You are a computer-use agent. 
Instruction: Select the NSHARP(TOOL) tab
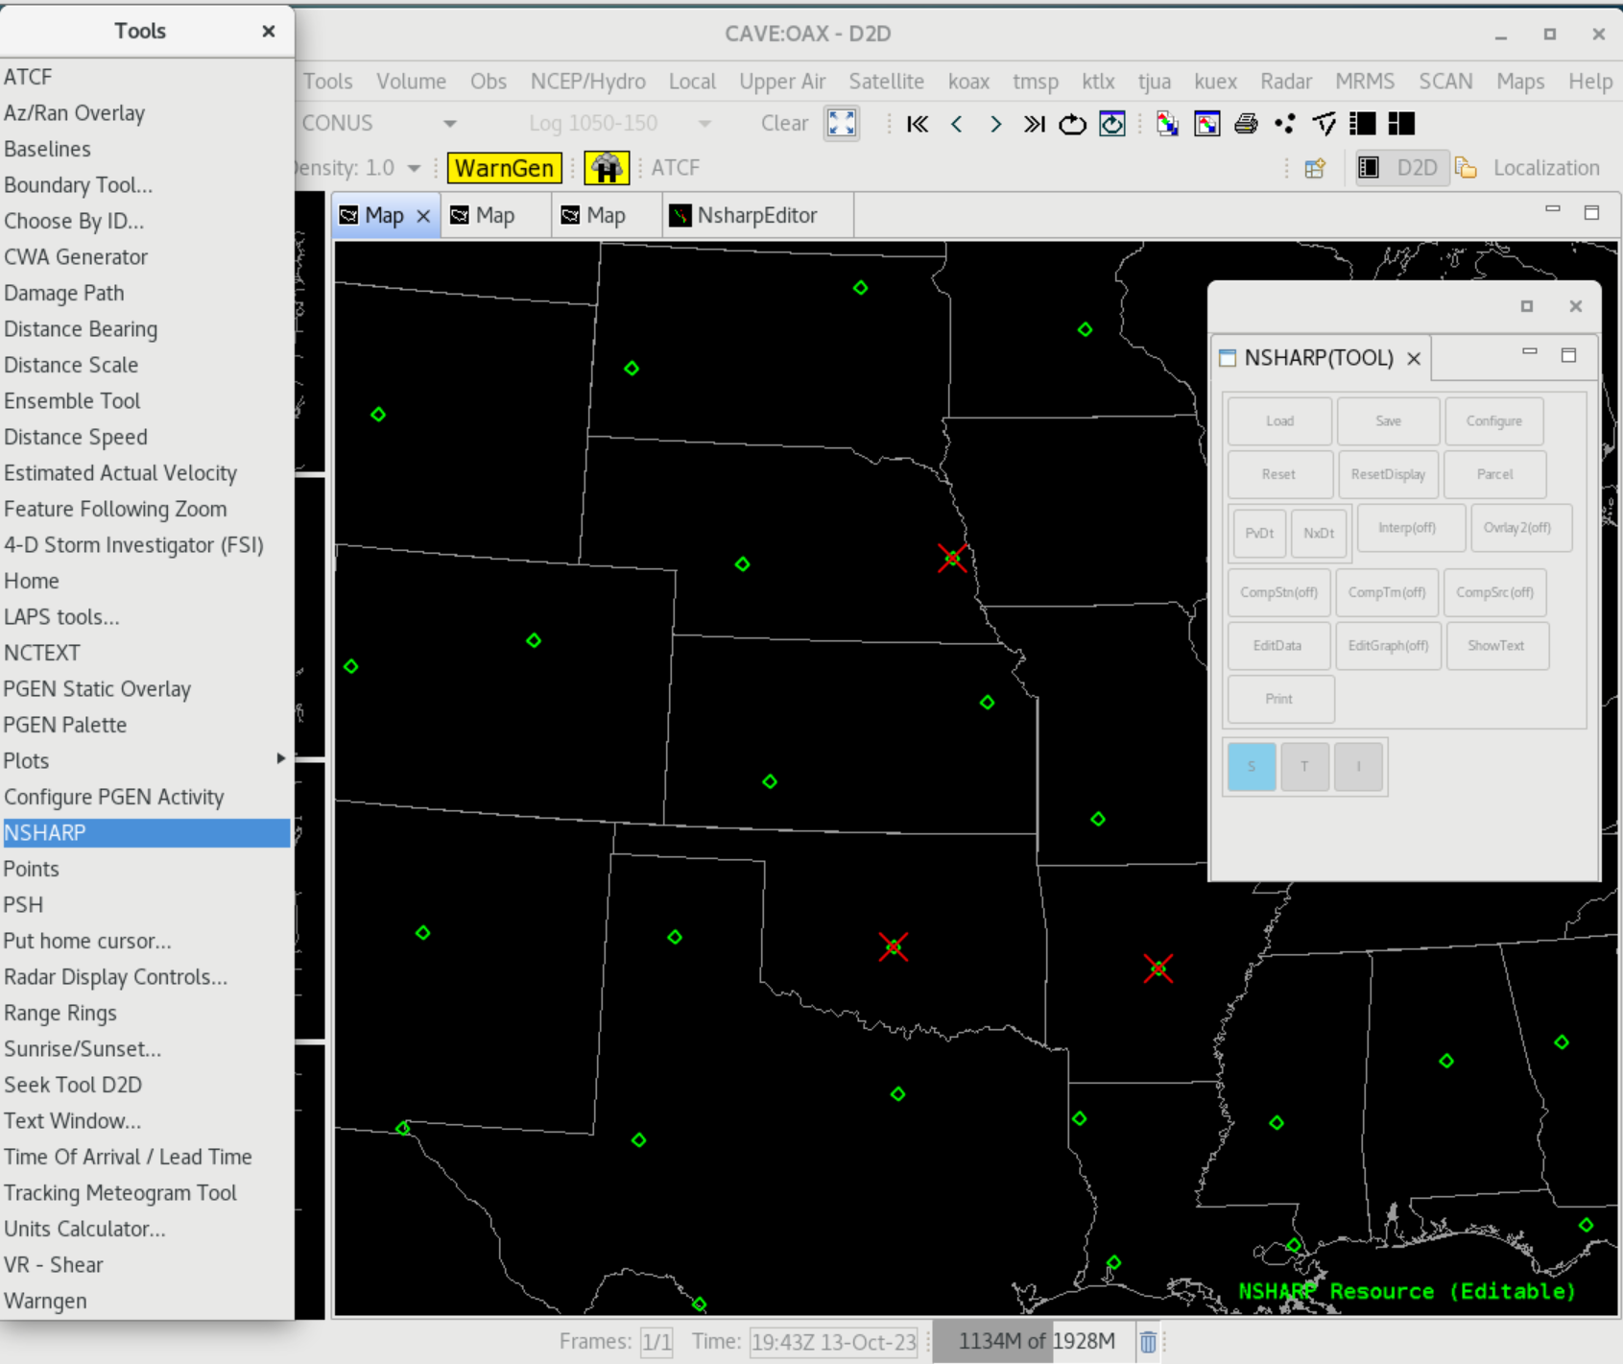[1319, 358]
